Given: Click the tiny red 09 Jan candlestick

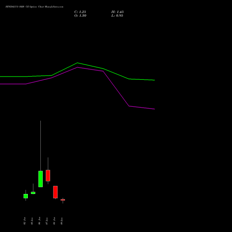Looking at the screenshot, I should click(x=63, y=200).
